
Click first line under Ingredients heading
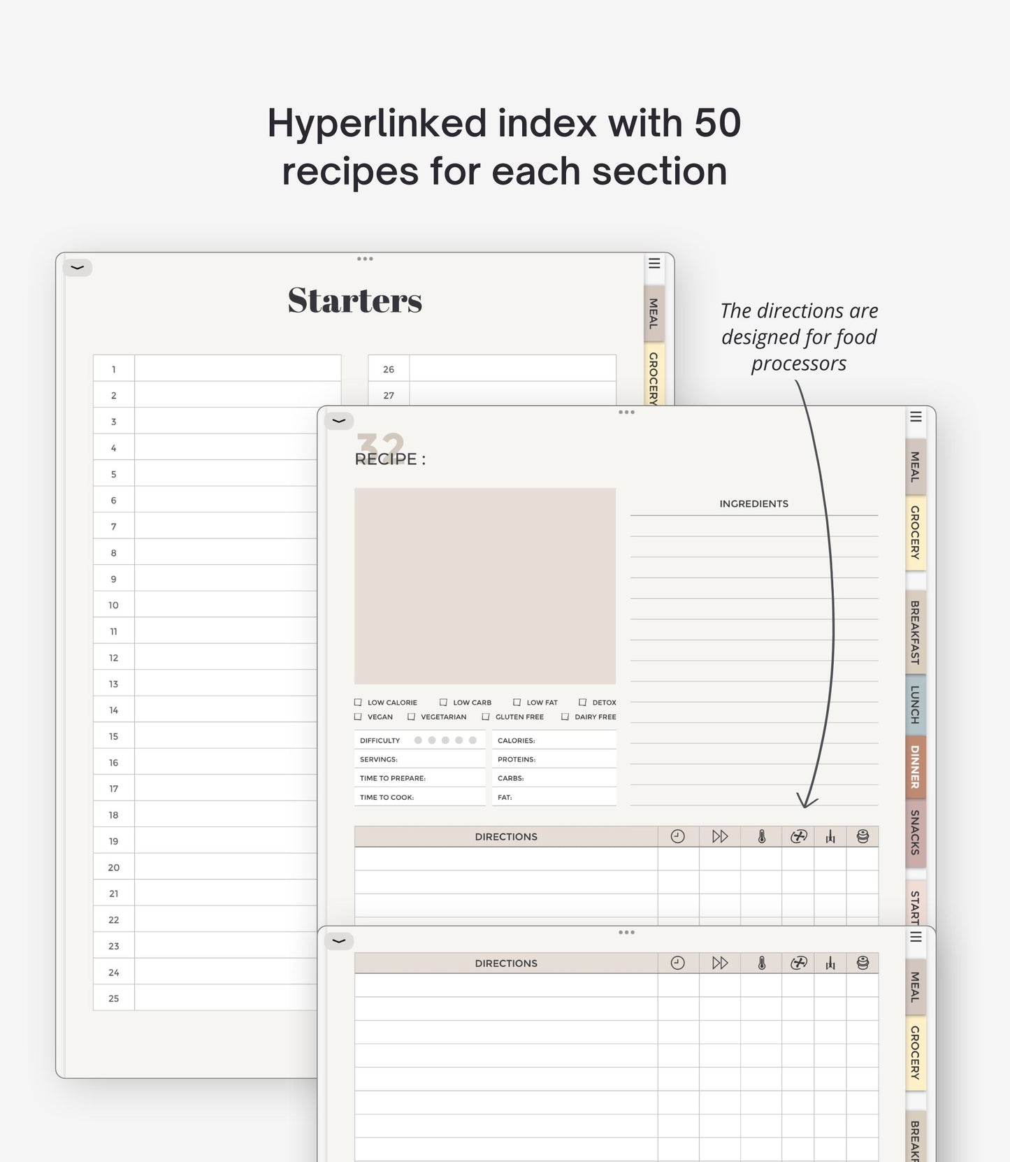754,526
